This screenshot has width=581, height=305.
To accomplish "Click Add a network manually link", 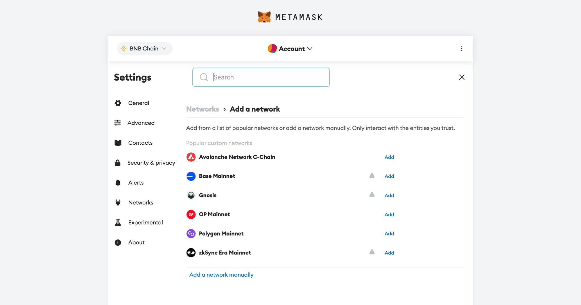I will pyautogui.click(x=221, y=275).
